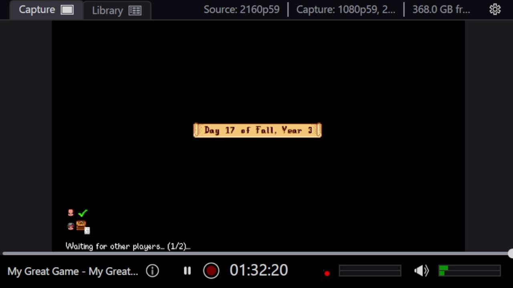The image size is (513, 288).
Task: Click the Day 17 of Fall, Year 3 banner
Action: tap(257, 130)
